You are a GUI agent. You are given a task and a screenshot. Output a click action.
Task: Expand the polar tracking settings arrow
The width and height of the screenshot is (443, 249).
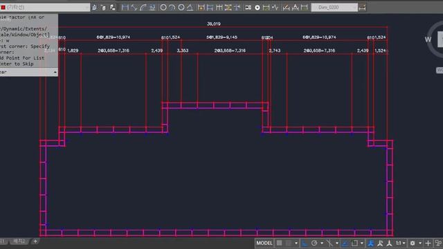click(322, 243)
